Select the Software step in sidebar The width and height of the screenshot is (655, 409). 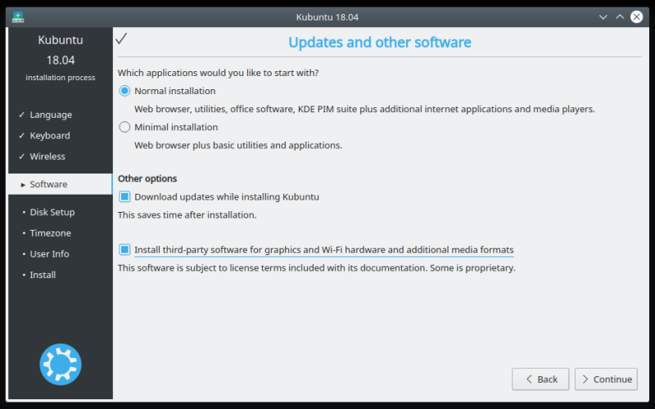click(x=60, y=184)
